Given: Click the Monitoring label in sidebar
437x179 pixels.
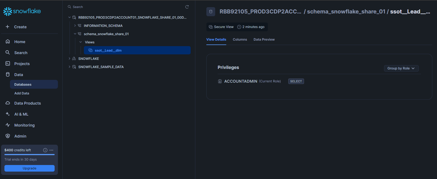Looking at the screenshot, I should pyautogui.click(x=25, y=125).
